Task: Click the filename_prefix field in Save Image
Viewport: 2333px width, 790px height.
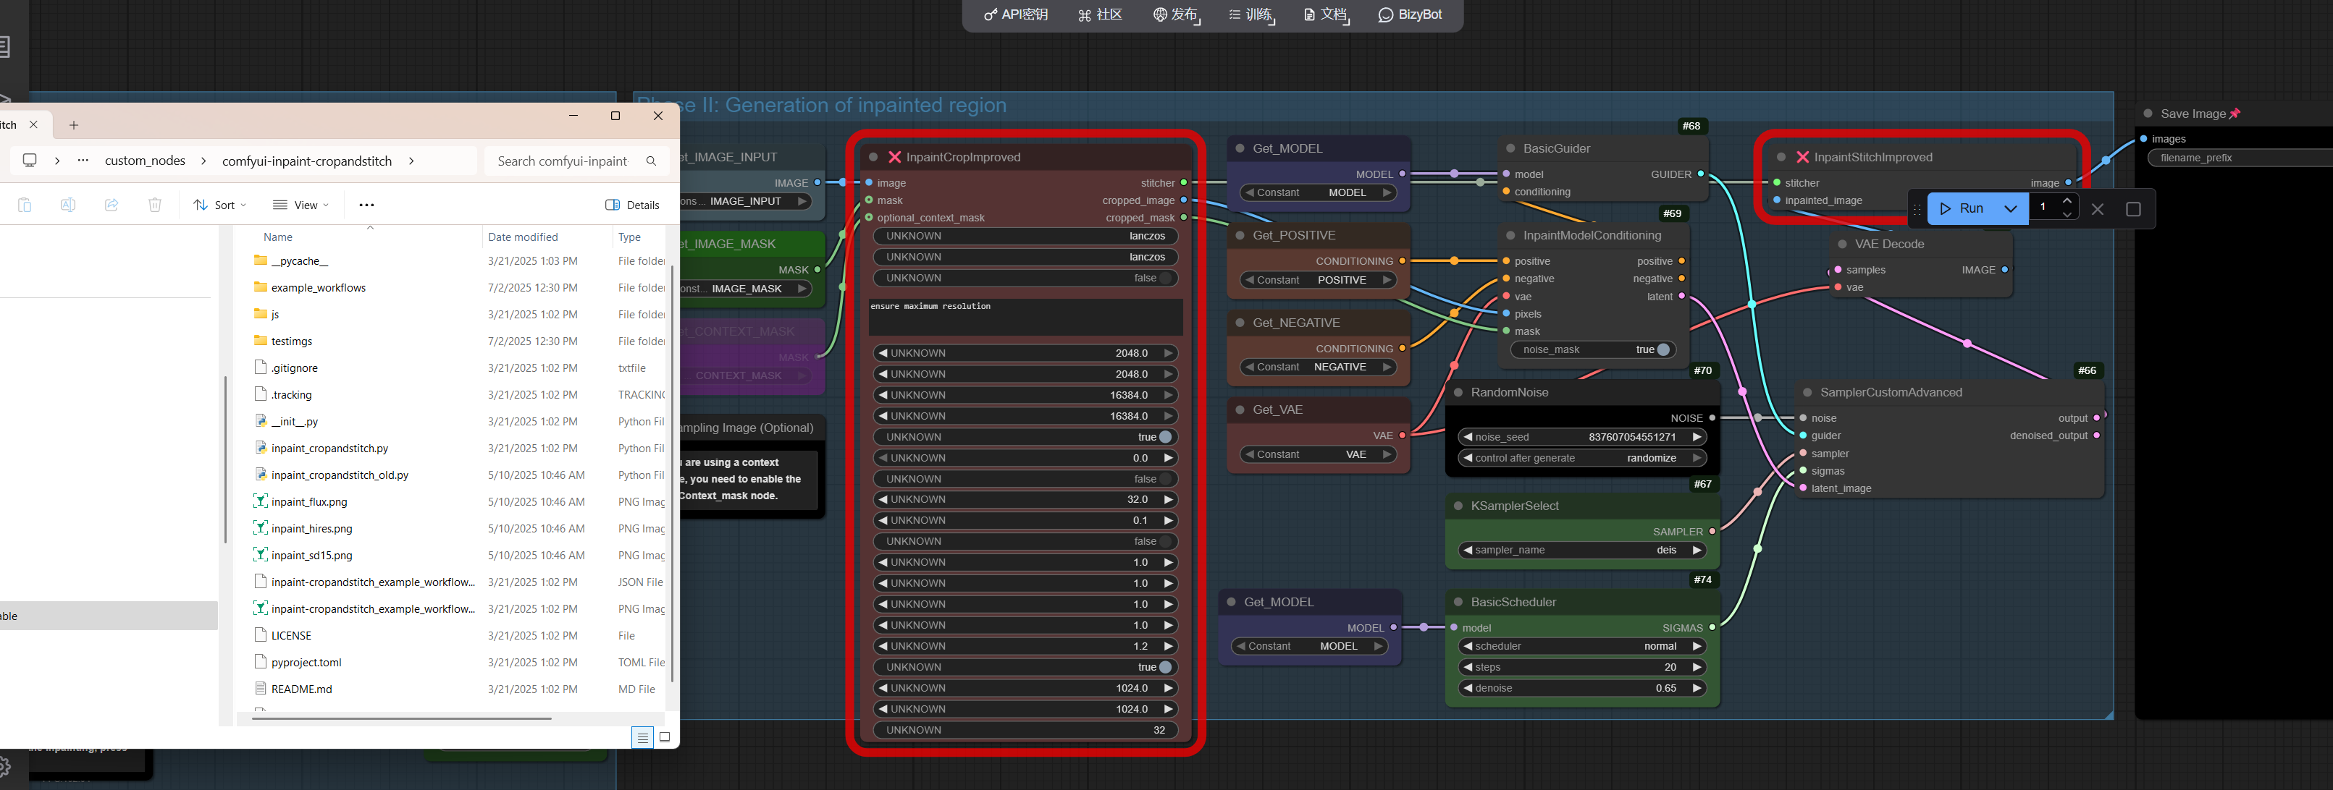Action: click(2239, 158)
